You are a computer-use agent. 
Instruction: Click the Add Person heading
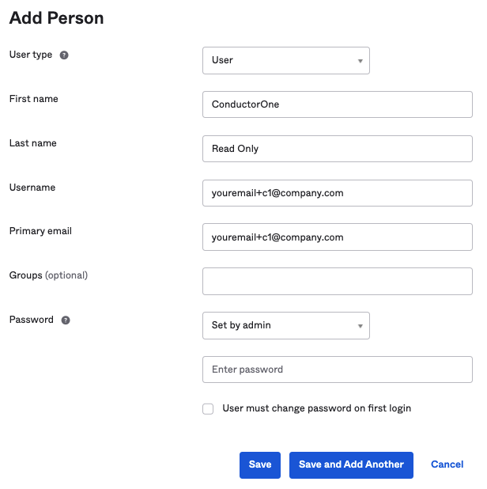coord(56,17)
